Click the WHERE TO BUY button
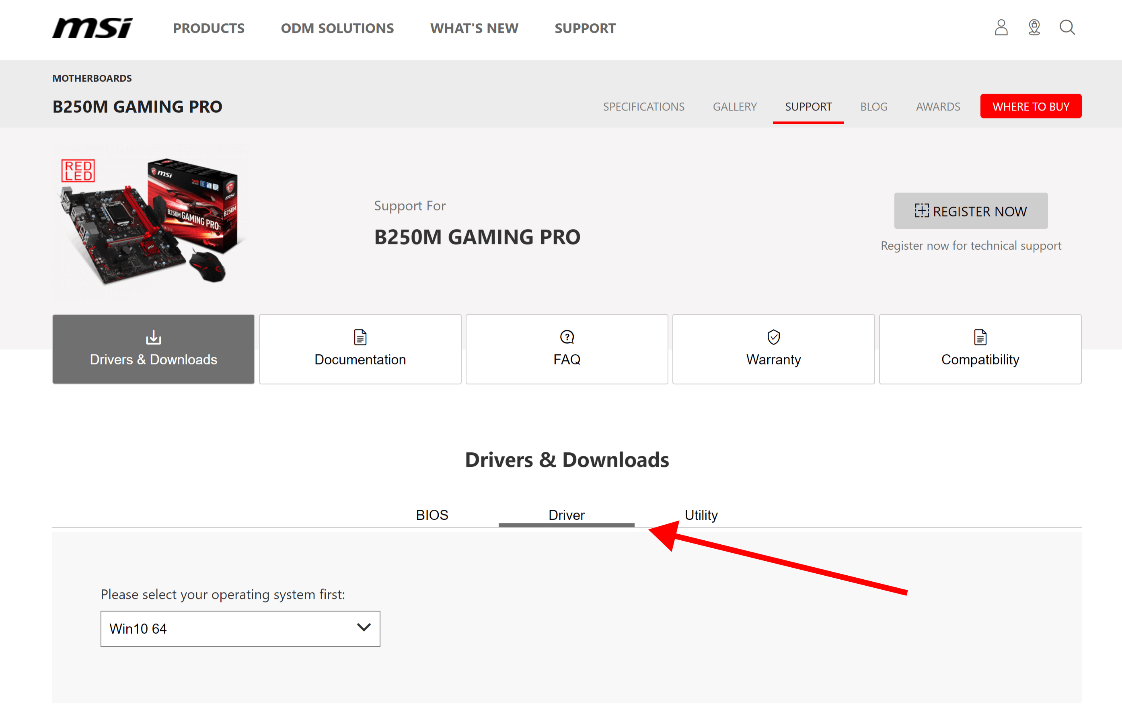This screenshot has width=1122, height=716. click(1030, 106)
